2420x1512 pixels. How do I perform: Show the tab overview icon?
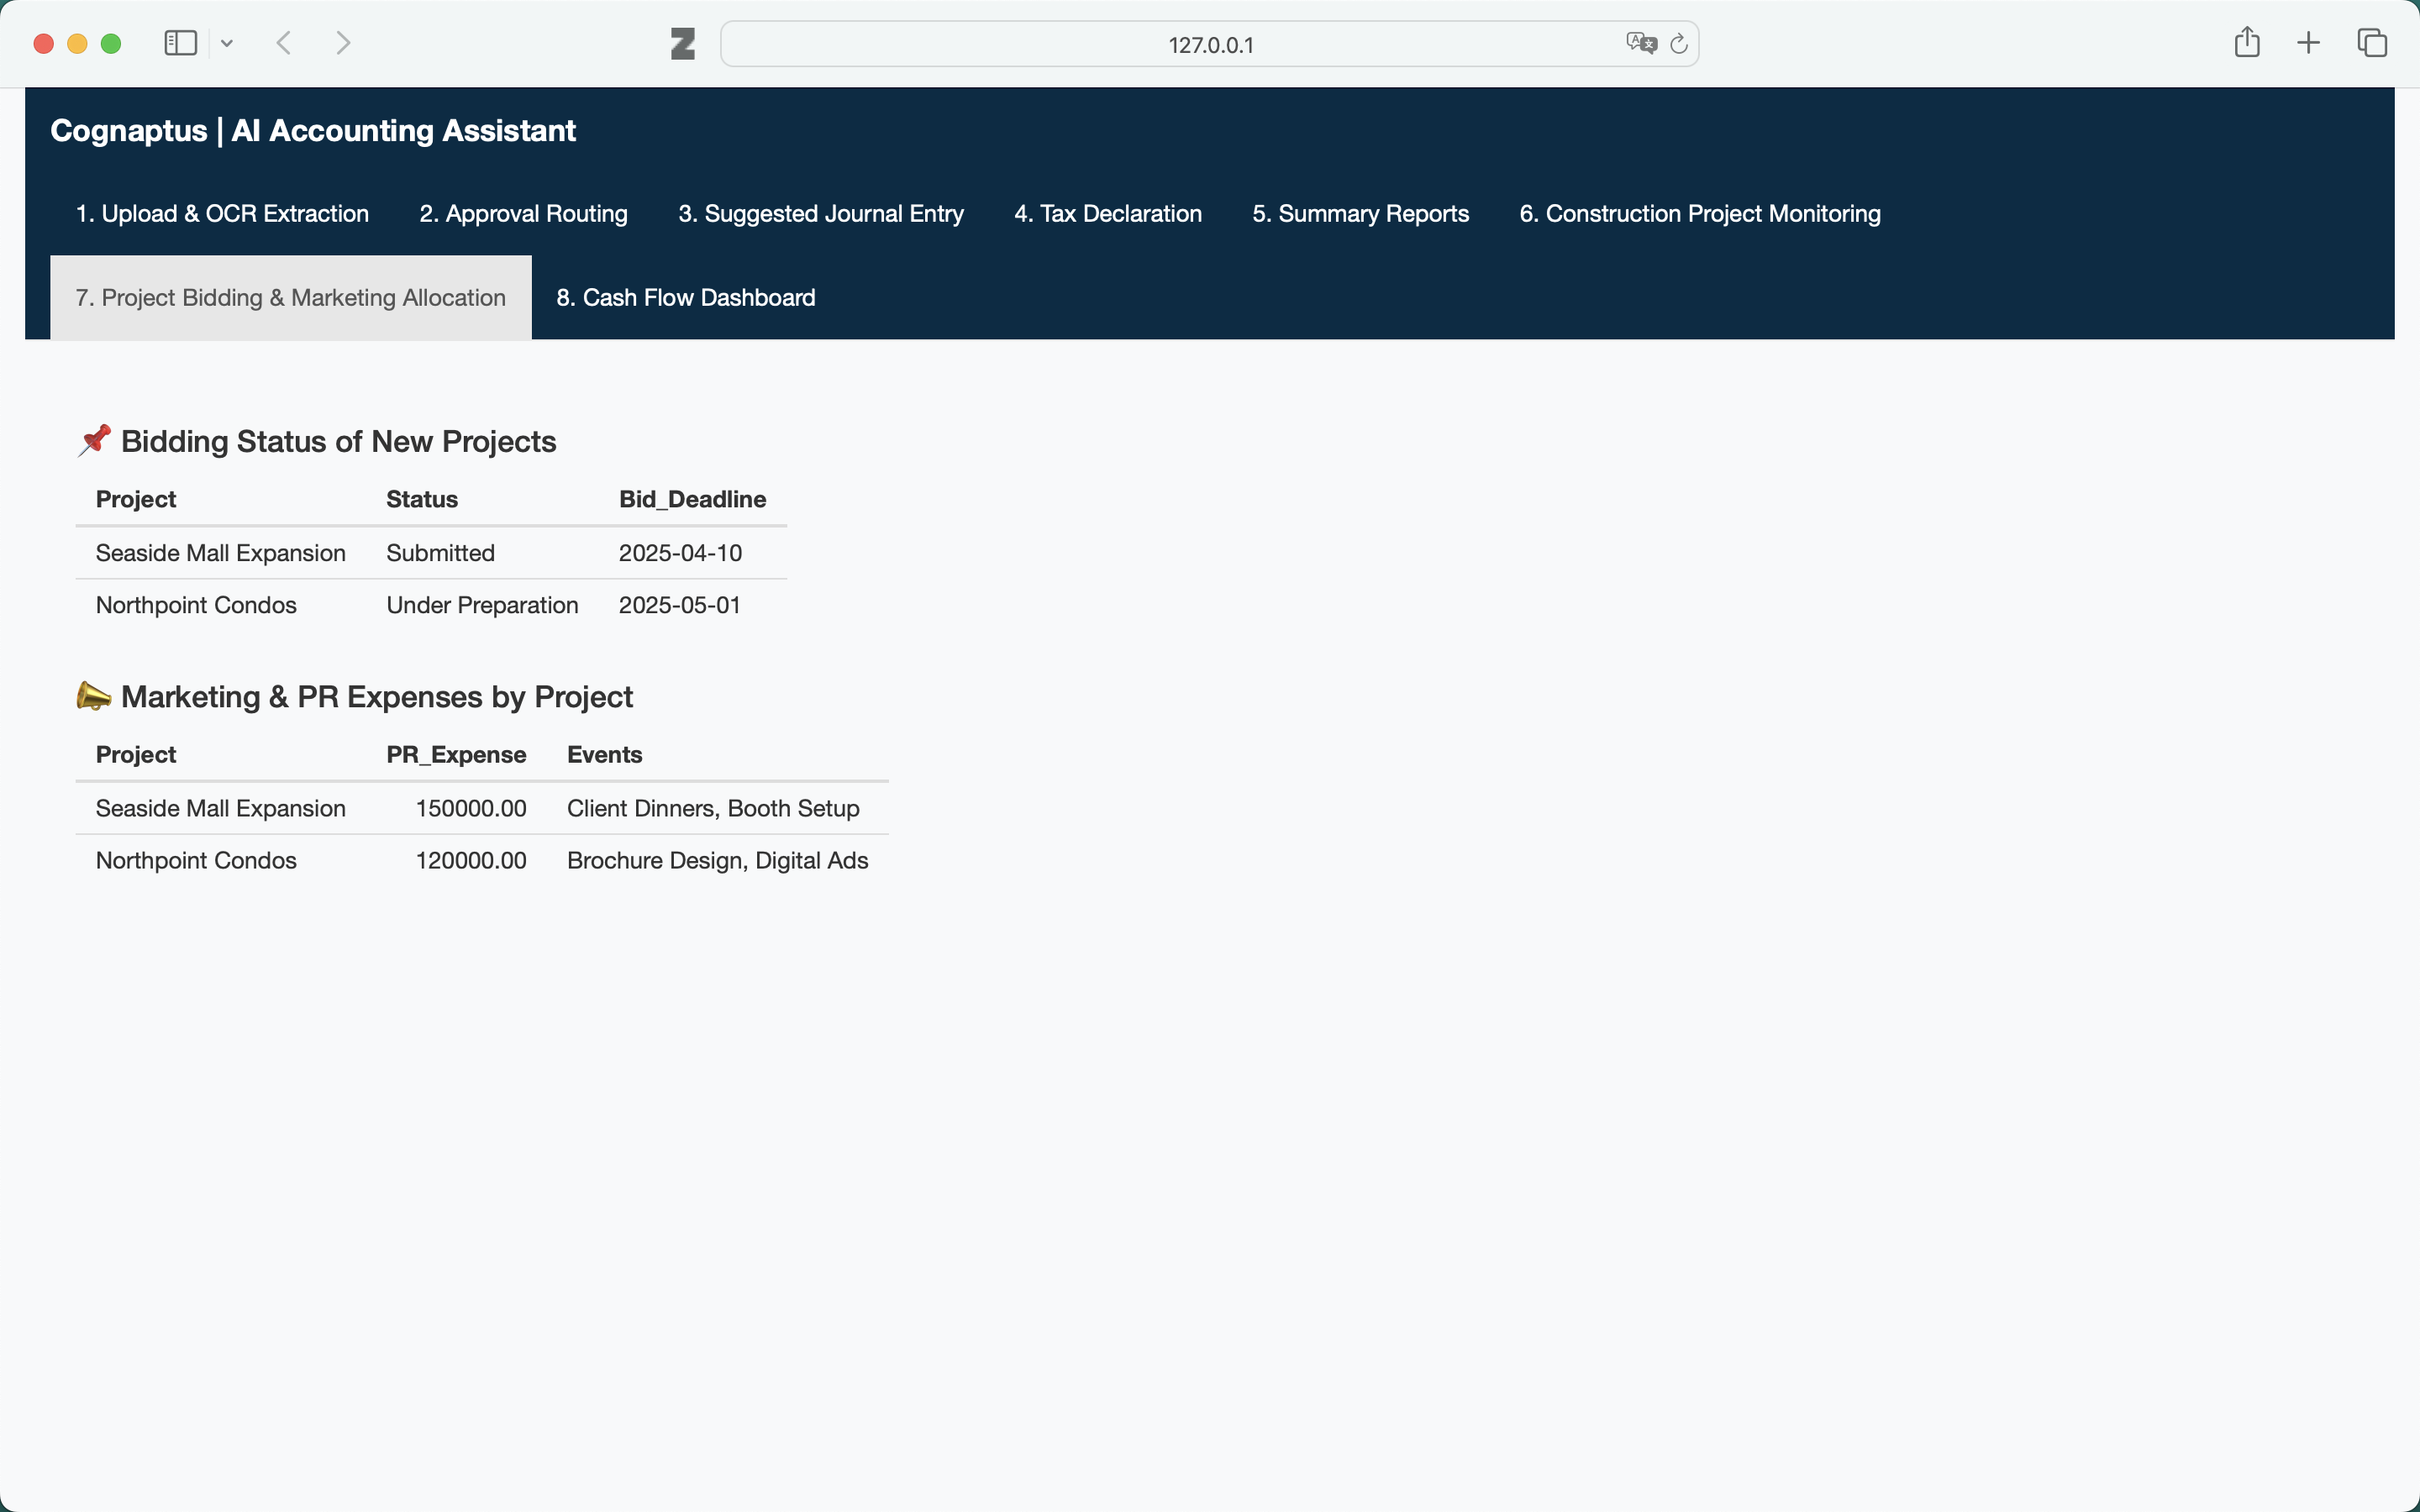pos(2372,43)
